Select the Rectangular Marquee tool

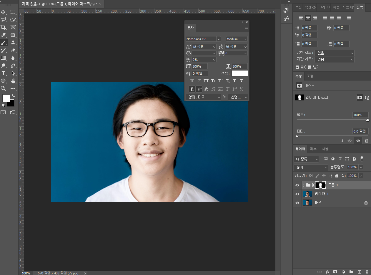click(13, 12)
